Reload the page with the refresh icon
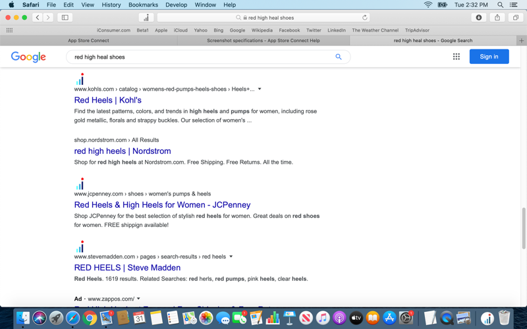Image resolution: width=527 pixels, height=329 pixels. click(x=365, y=18)
